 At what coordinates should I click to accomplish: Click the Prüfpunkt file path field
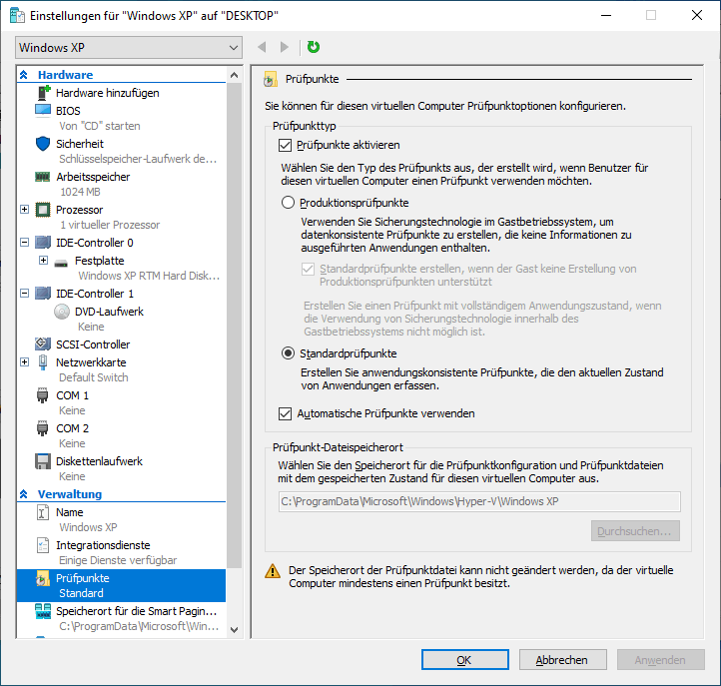[x=479, y=501]
